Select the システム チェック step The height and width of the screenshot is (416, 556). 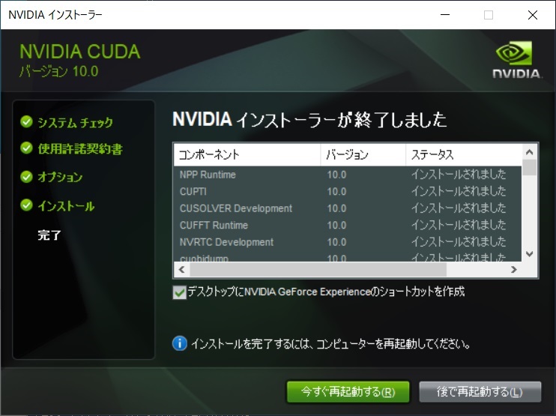[x=75, y=122]
